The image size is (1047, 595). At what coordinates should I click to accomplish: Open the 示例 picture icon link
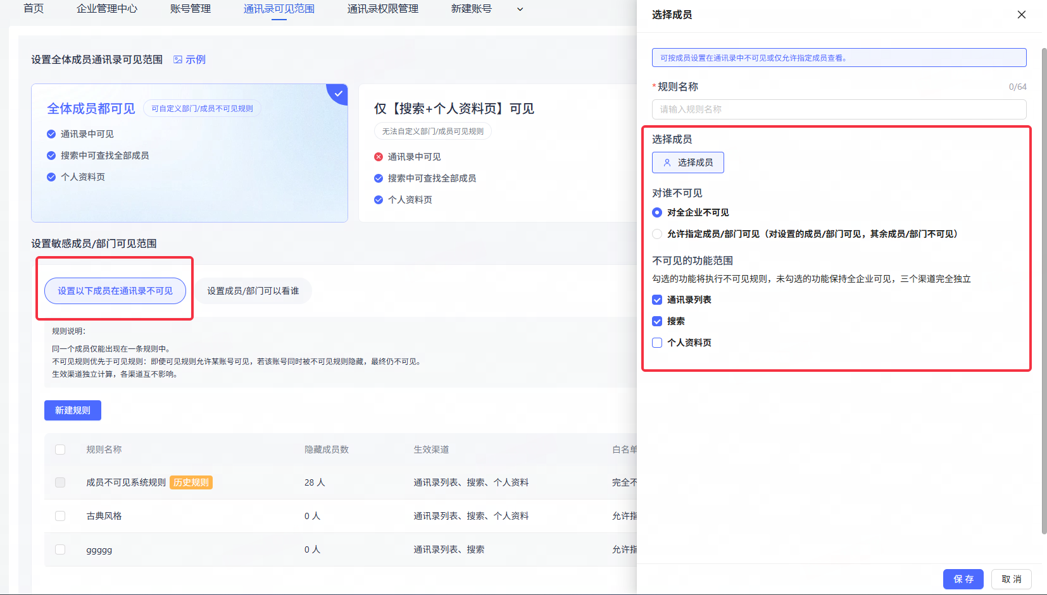coord(189,59)
